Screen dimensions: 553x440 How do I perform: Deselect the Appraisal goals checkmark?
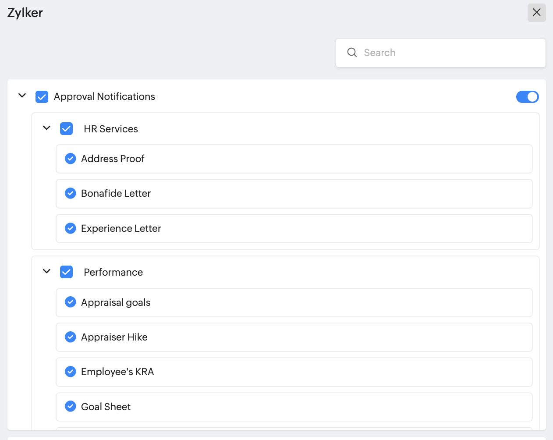pyautogui.click(x=71, y=302)
